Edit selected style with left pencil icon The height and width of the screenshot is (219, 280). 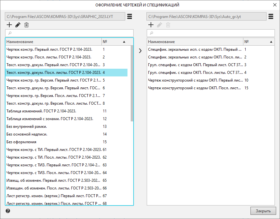pyautogui.click(x=18, y=25)
